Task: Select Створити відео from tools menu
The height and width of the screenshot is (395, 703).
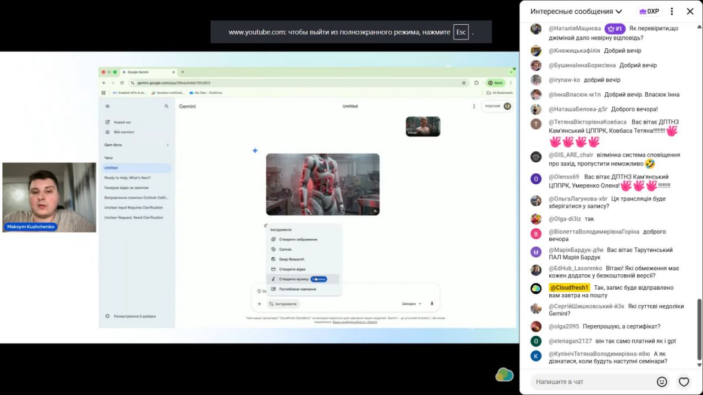Action: coord(292,269)
